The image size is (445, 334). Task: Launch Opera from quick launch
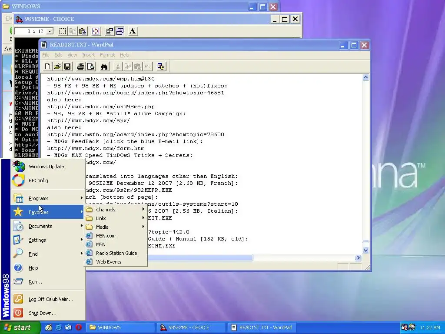[79, 327]
